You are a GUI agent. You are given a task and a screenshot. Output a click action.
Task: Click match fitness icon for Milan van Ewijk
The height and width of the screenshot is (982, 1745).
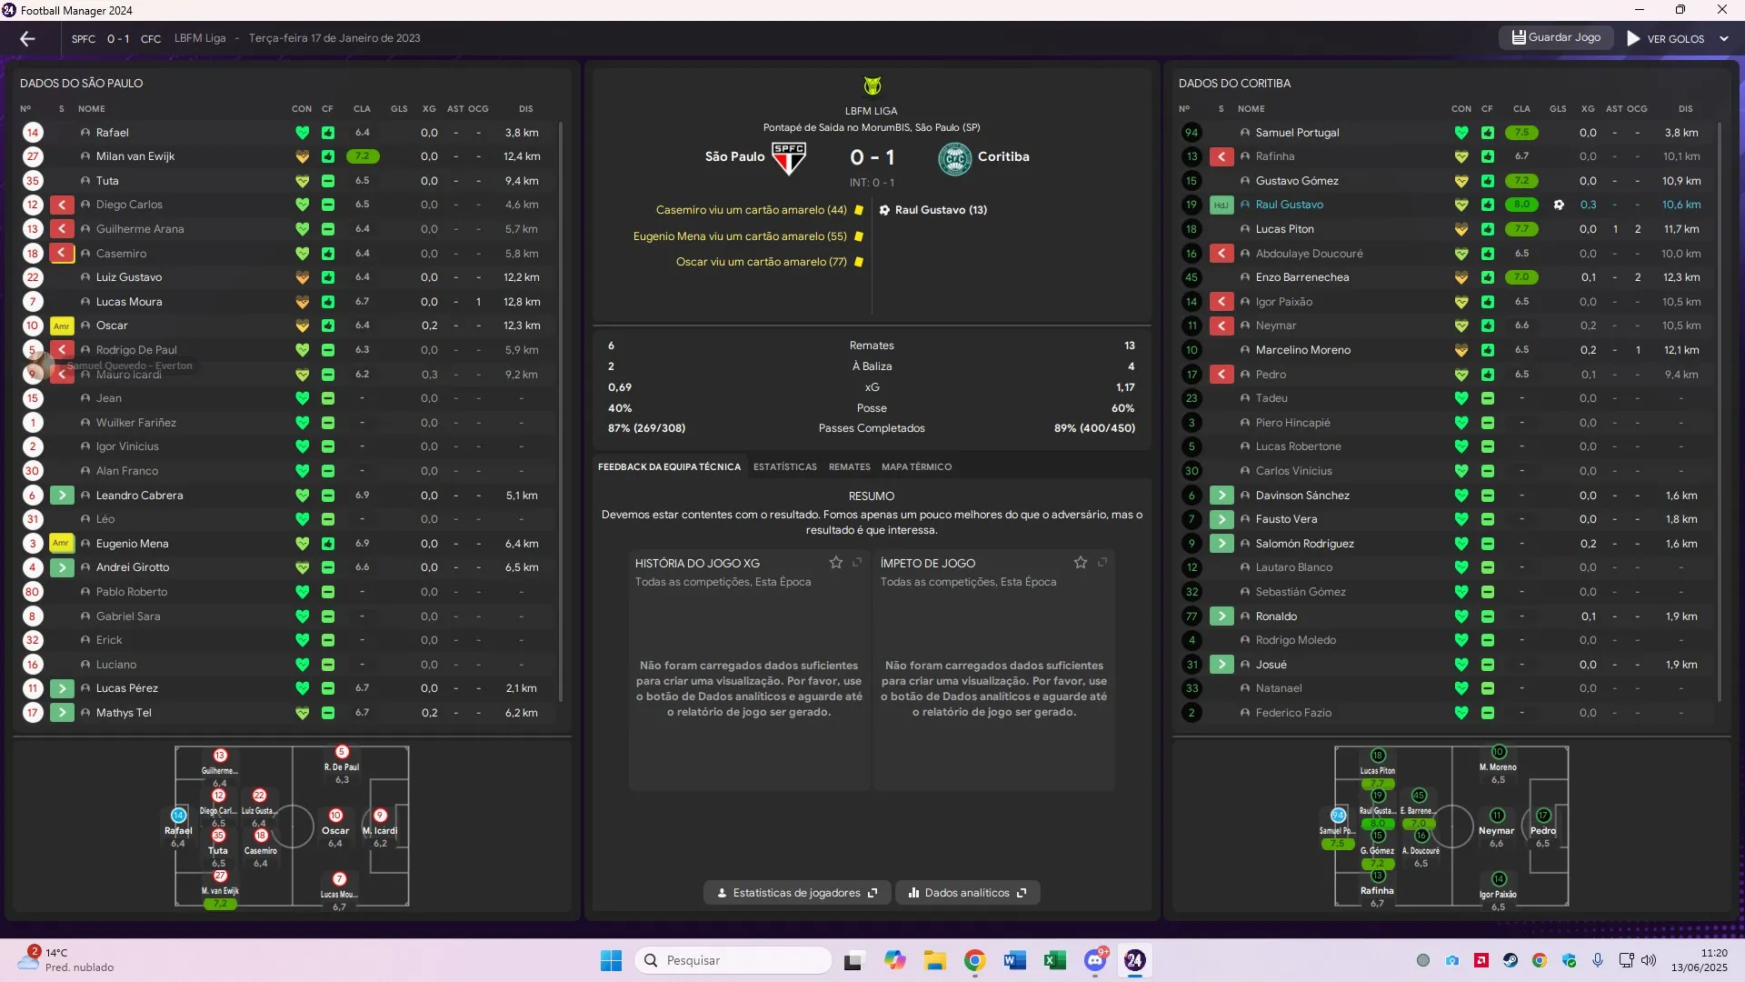click(328, 156)
